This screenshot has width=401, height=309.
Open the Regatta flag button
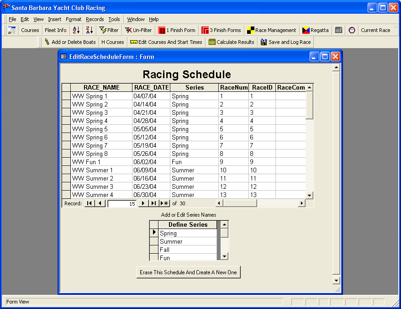(315, 30)
